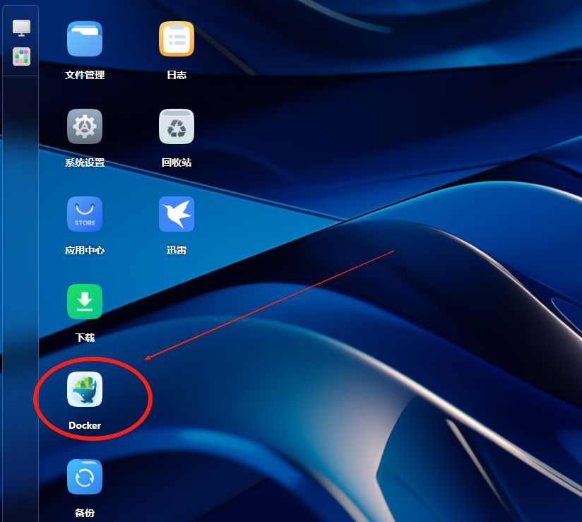Select the Docker label text
The height and width of the screenshot is (522, 582).
point(85,425)
